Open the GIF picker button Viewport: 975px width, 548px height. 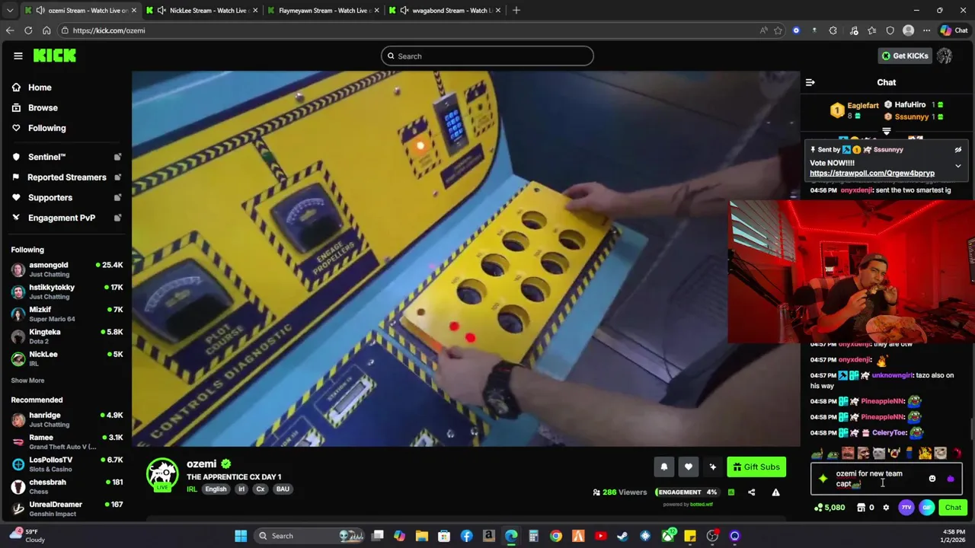(927, 508)
